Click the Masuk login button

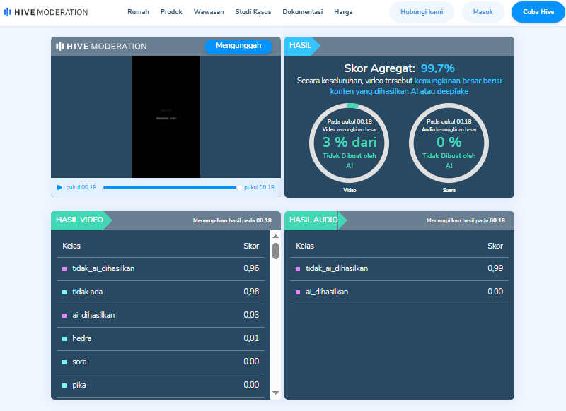[x=483, y=12]
